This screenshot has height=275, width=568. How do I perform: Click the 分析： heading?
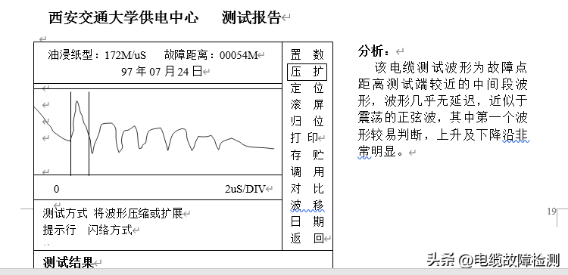point(375,51)
